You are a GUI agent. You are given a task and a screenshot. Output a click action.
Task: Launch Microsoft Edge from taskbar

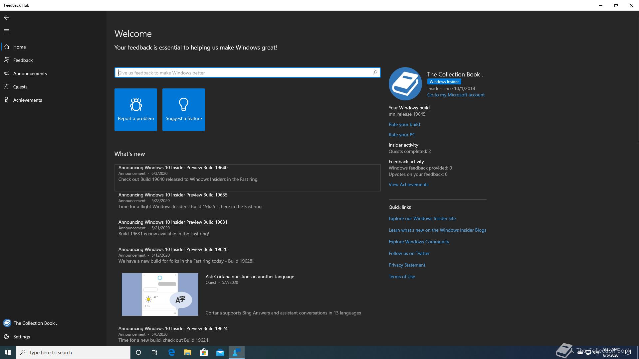pos(171,352)
